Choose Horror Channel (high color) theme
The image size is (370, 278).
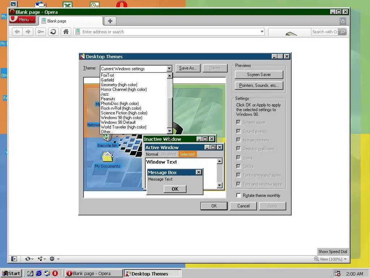pyautogui.click(x=124, y=89)
